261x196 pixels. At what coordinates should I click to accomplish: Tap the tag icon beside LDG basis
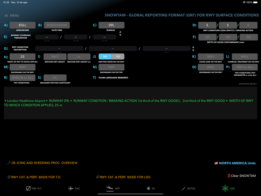click(98, 177)
